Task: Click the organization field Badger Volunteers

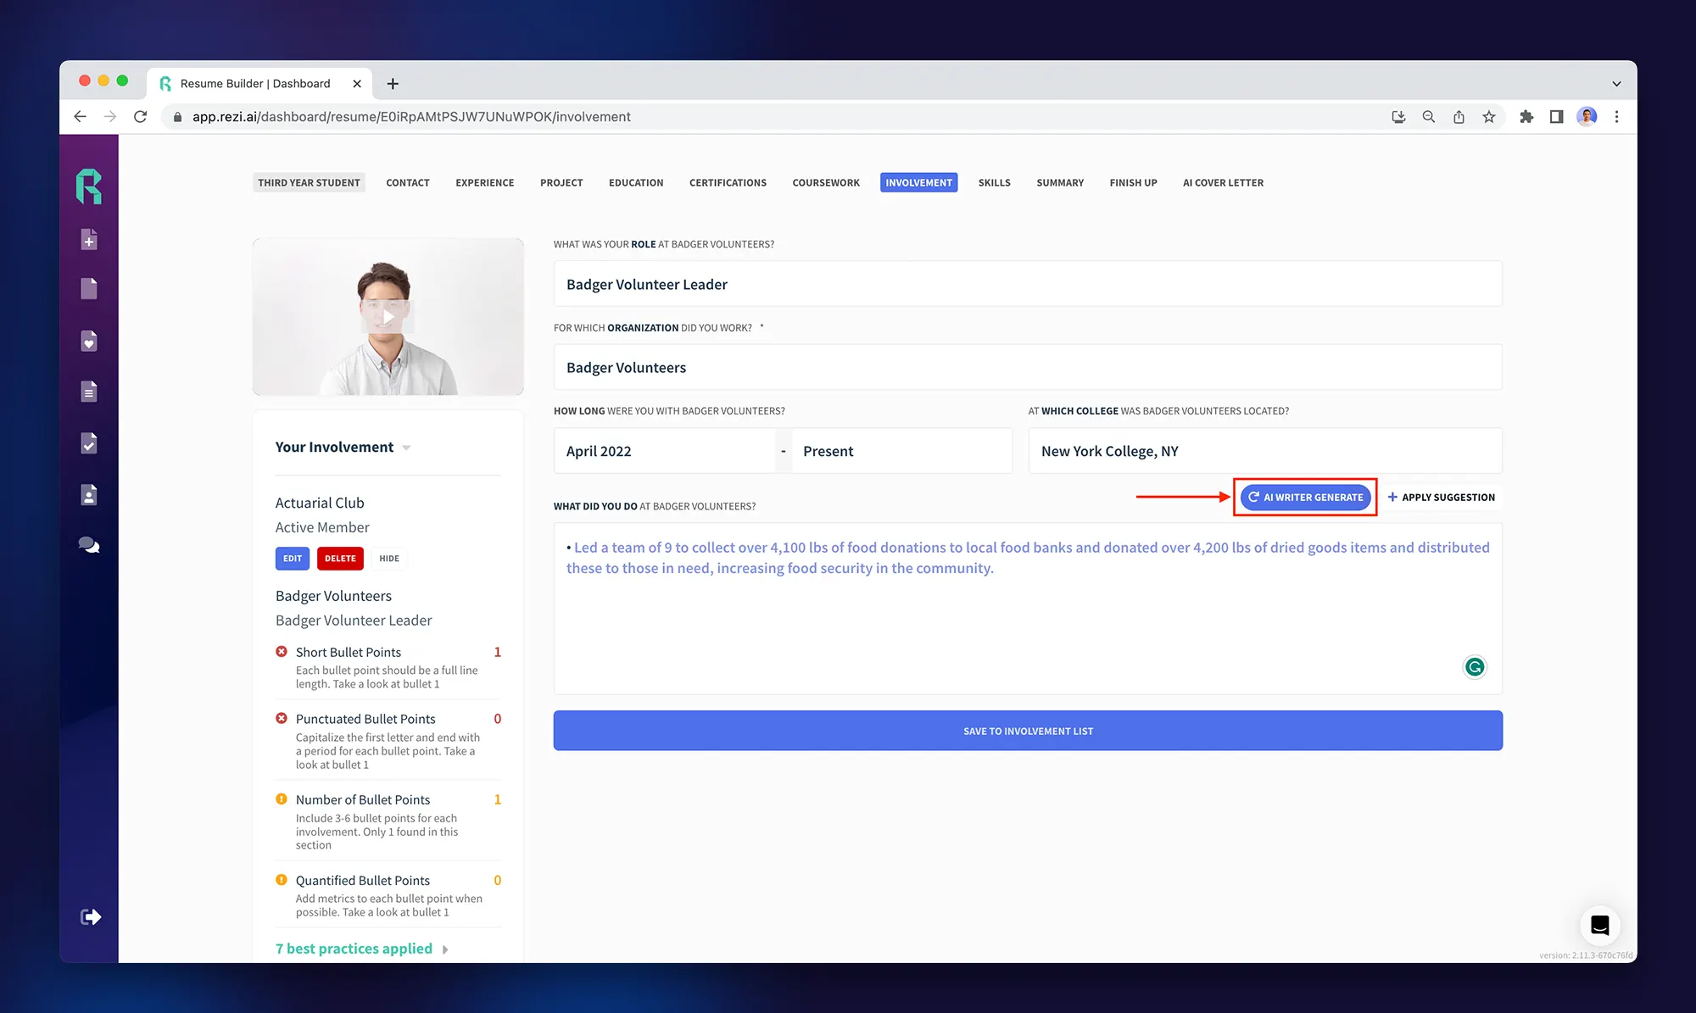Action: tap(1028, 367)
